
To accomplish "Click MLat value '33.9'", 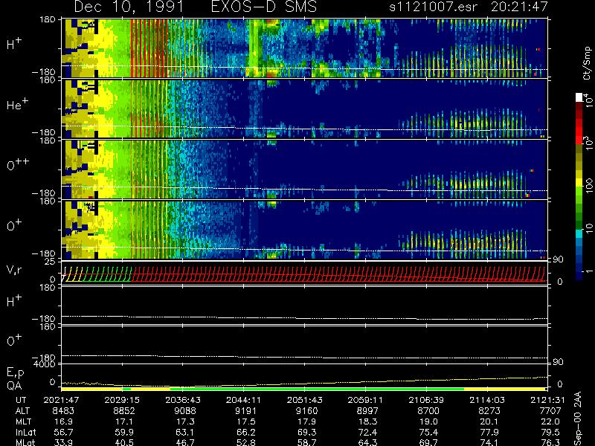I will coord(63,442).
